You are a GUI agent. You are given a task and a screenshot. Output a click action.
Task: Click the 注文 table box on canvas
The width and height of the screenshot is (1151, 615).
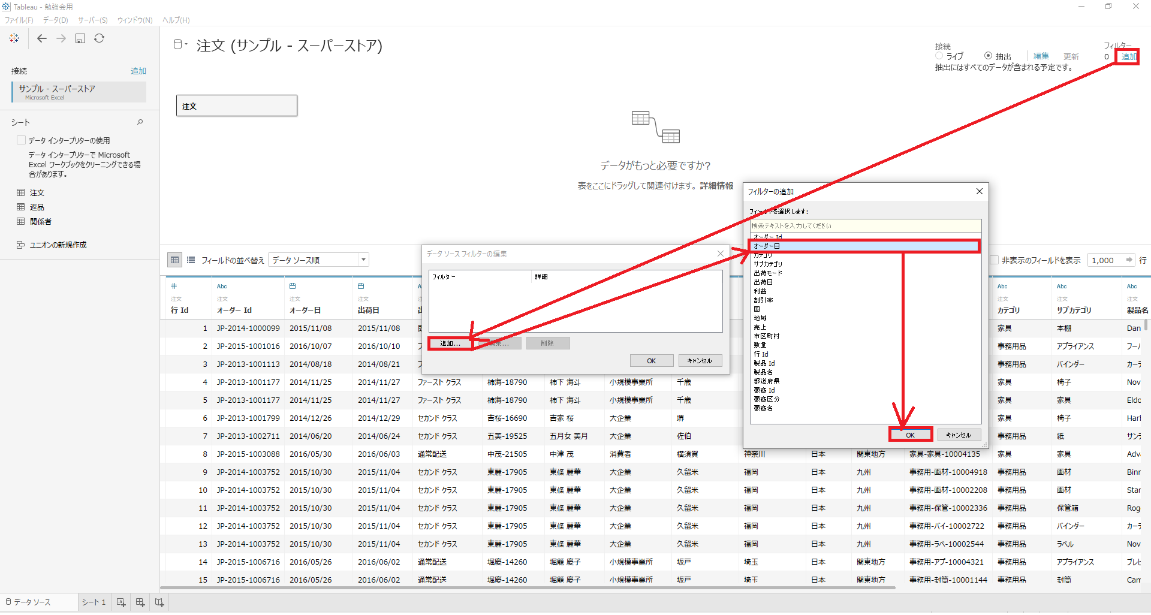coord(237,106)
